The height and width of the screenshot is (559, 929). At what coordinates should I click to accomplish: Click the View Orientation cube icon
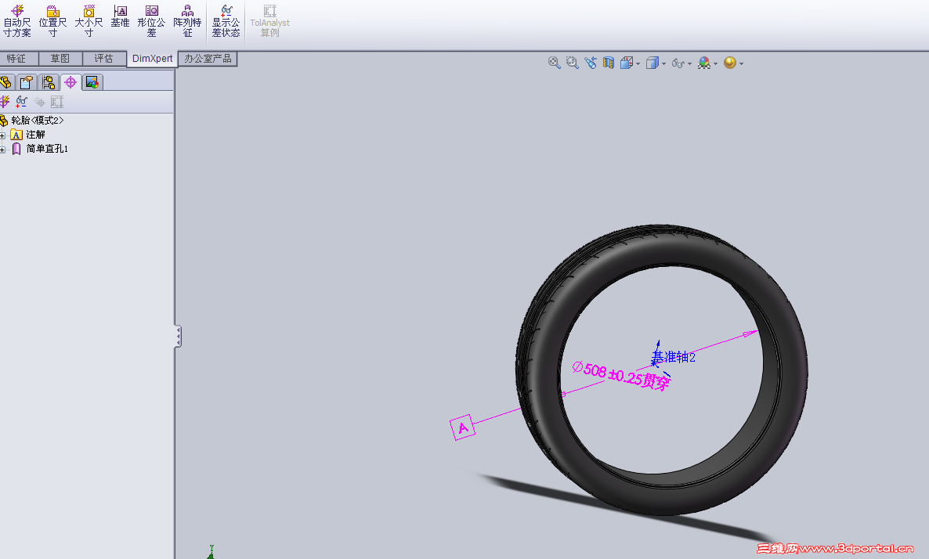coord(627,63)
